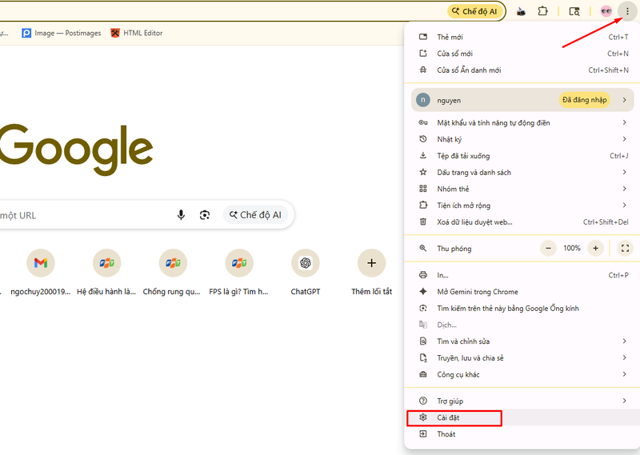Select "In..." print menu item

pos(522,275)
